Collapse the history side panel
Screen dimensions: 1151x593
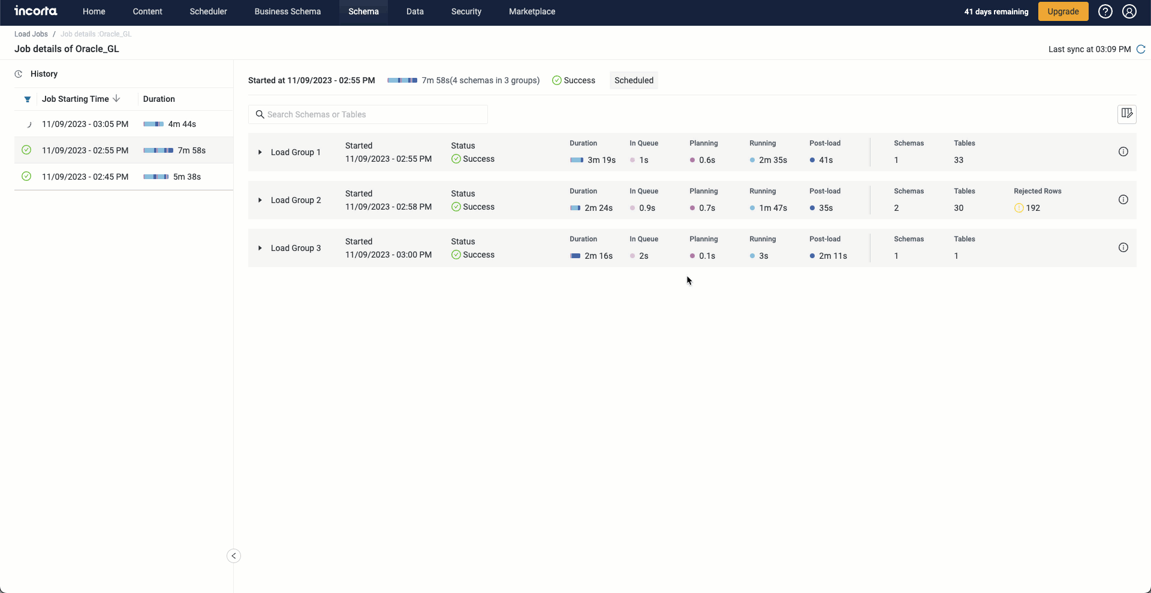pos(234,556)
